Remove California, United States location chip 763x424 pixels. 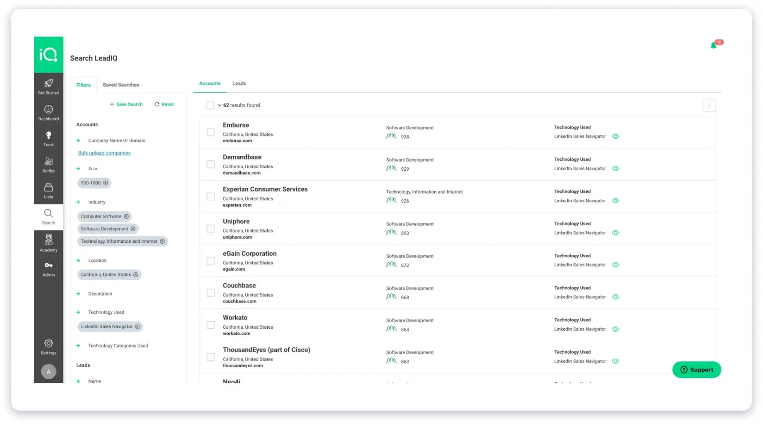click(x=136, y=275)
